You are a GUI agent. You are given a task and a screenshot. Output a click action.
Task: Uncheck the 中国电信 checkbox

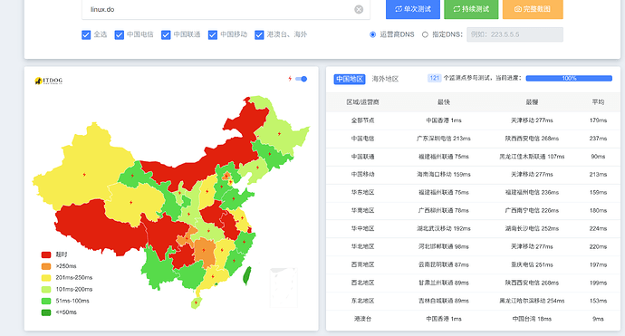(x=120, y=35)
